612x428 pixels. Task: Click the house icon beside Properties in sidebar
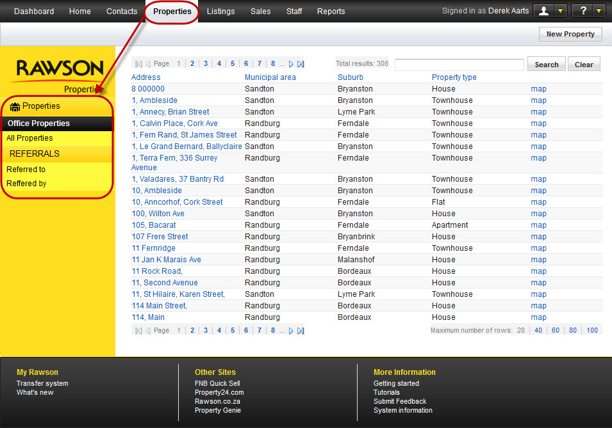15,107
